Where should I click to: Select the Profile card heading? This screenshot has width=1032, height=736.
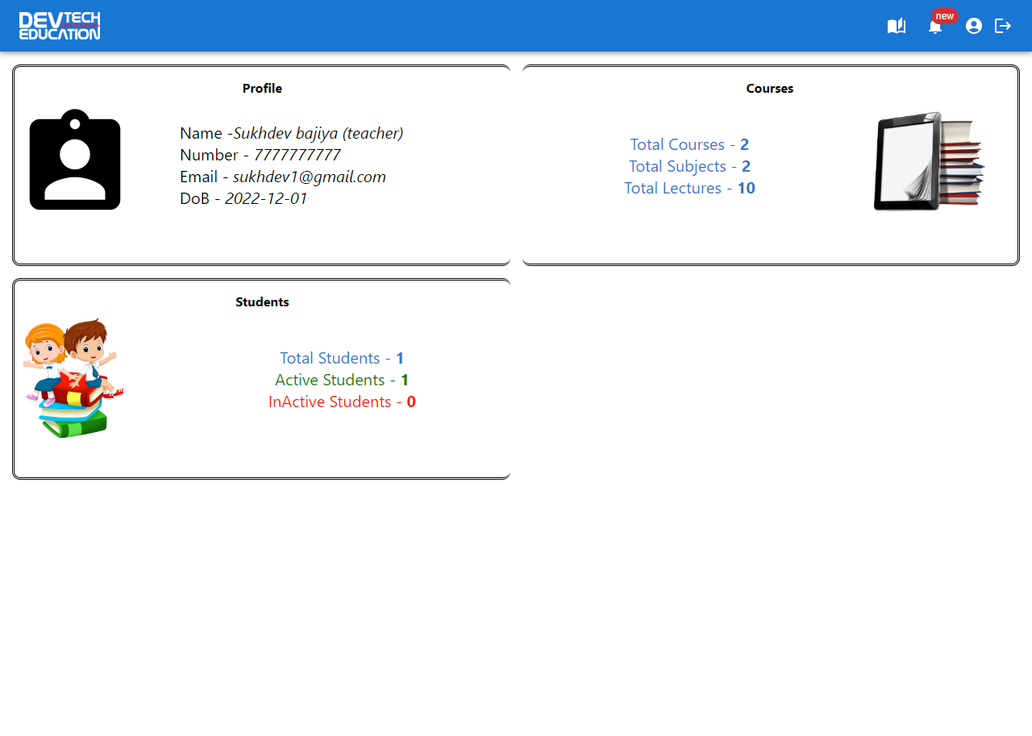262,89
